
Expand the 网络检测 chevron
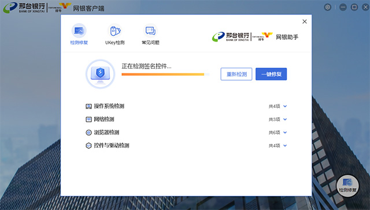[285, 119]
